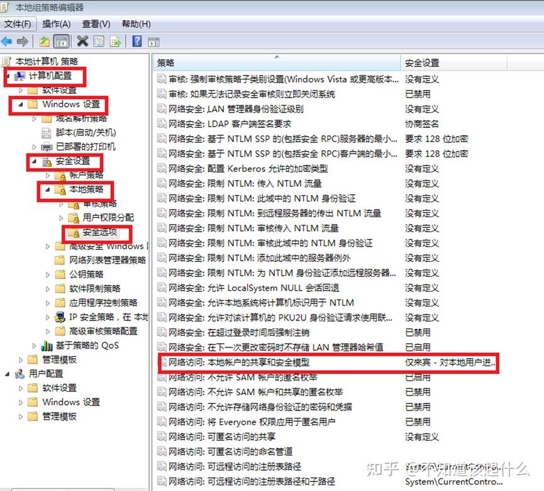The height and width of the screenshot is (491, 544).
Task: Expand the 已部署的打印机 node arrow
Action: (x=34, y=147)
